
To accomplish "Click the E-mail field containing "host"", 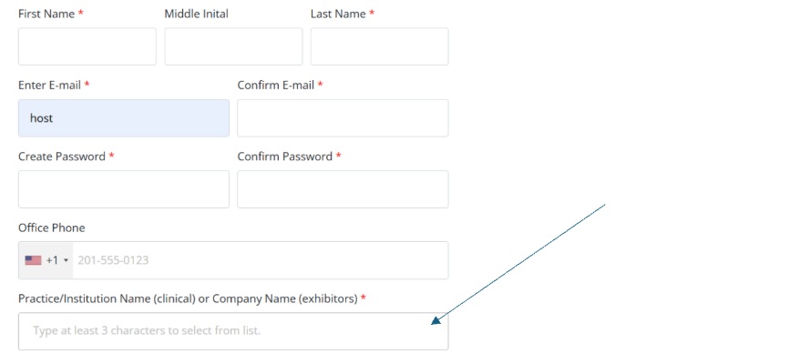I will click(124, 118).
